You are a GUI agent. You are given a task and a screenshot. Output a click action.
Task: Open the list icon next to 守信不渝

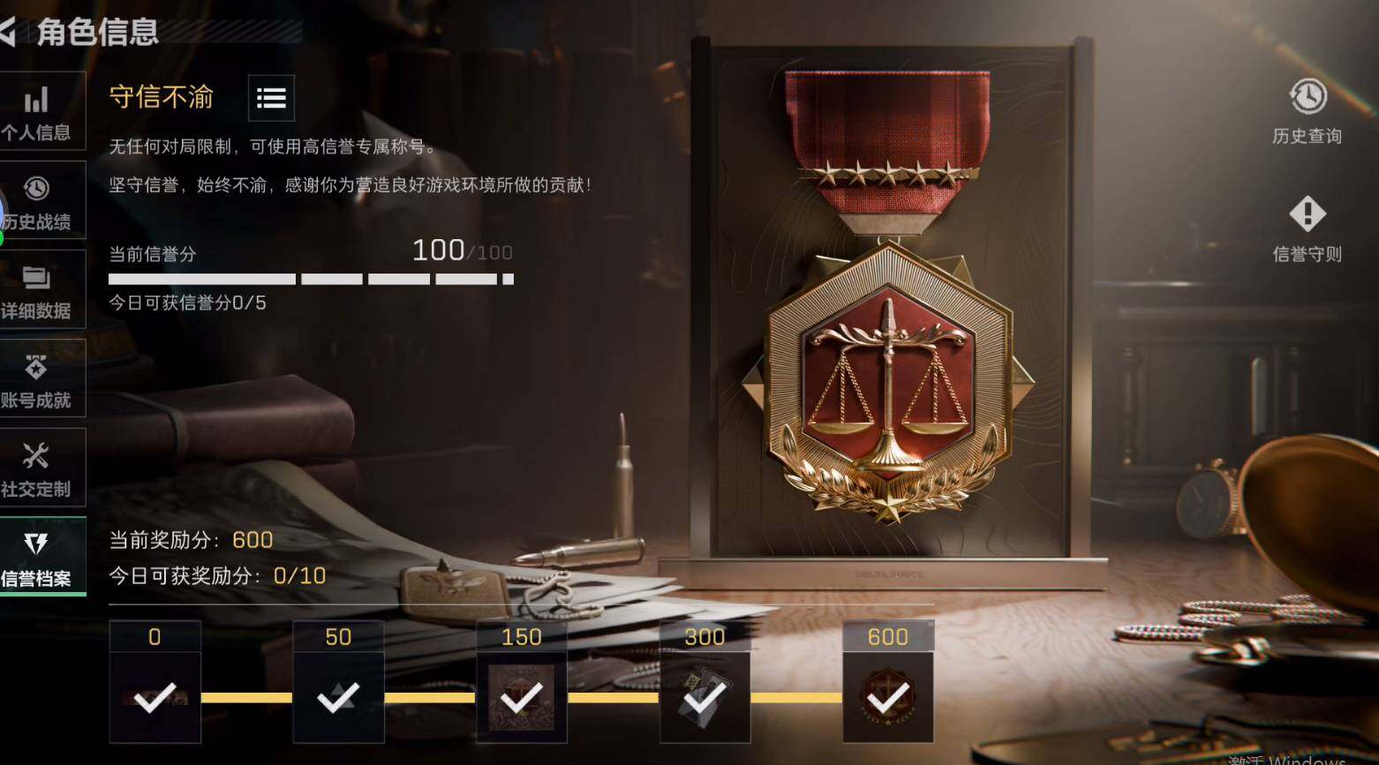tap(271, 98)
